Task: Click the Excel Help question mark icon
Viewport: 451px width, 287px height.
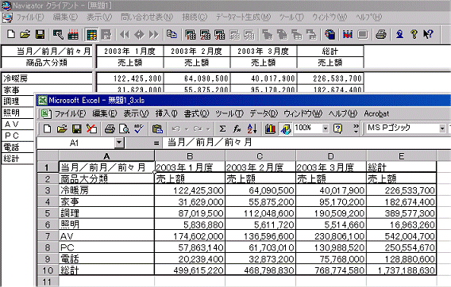Action: tap(337, 128)
